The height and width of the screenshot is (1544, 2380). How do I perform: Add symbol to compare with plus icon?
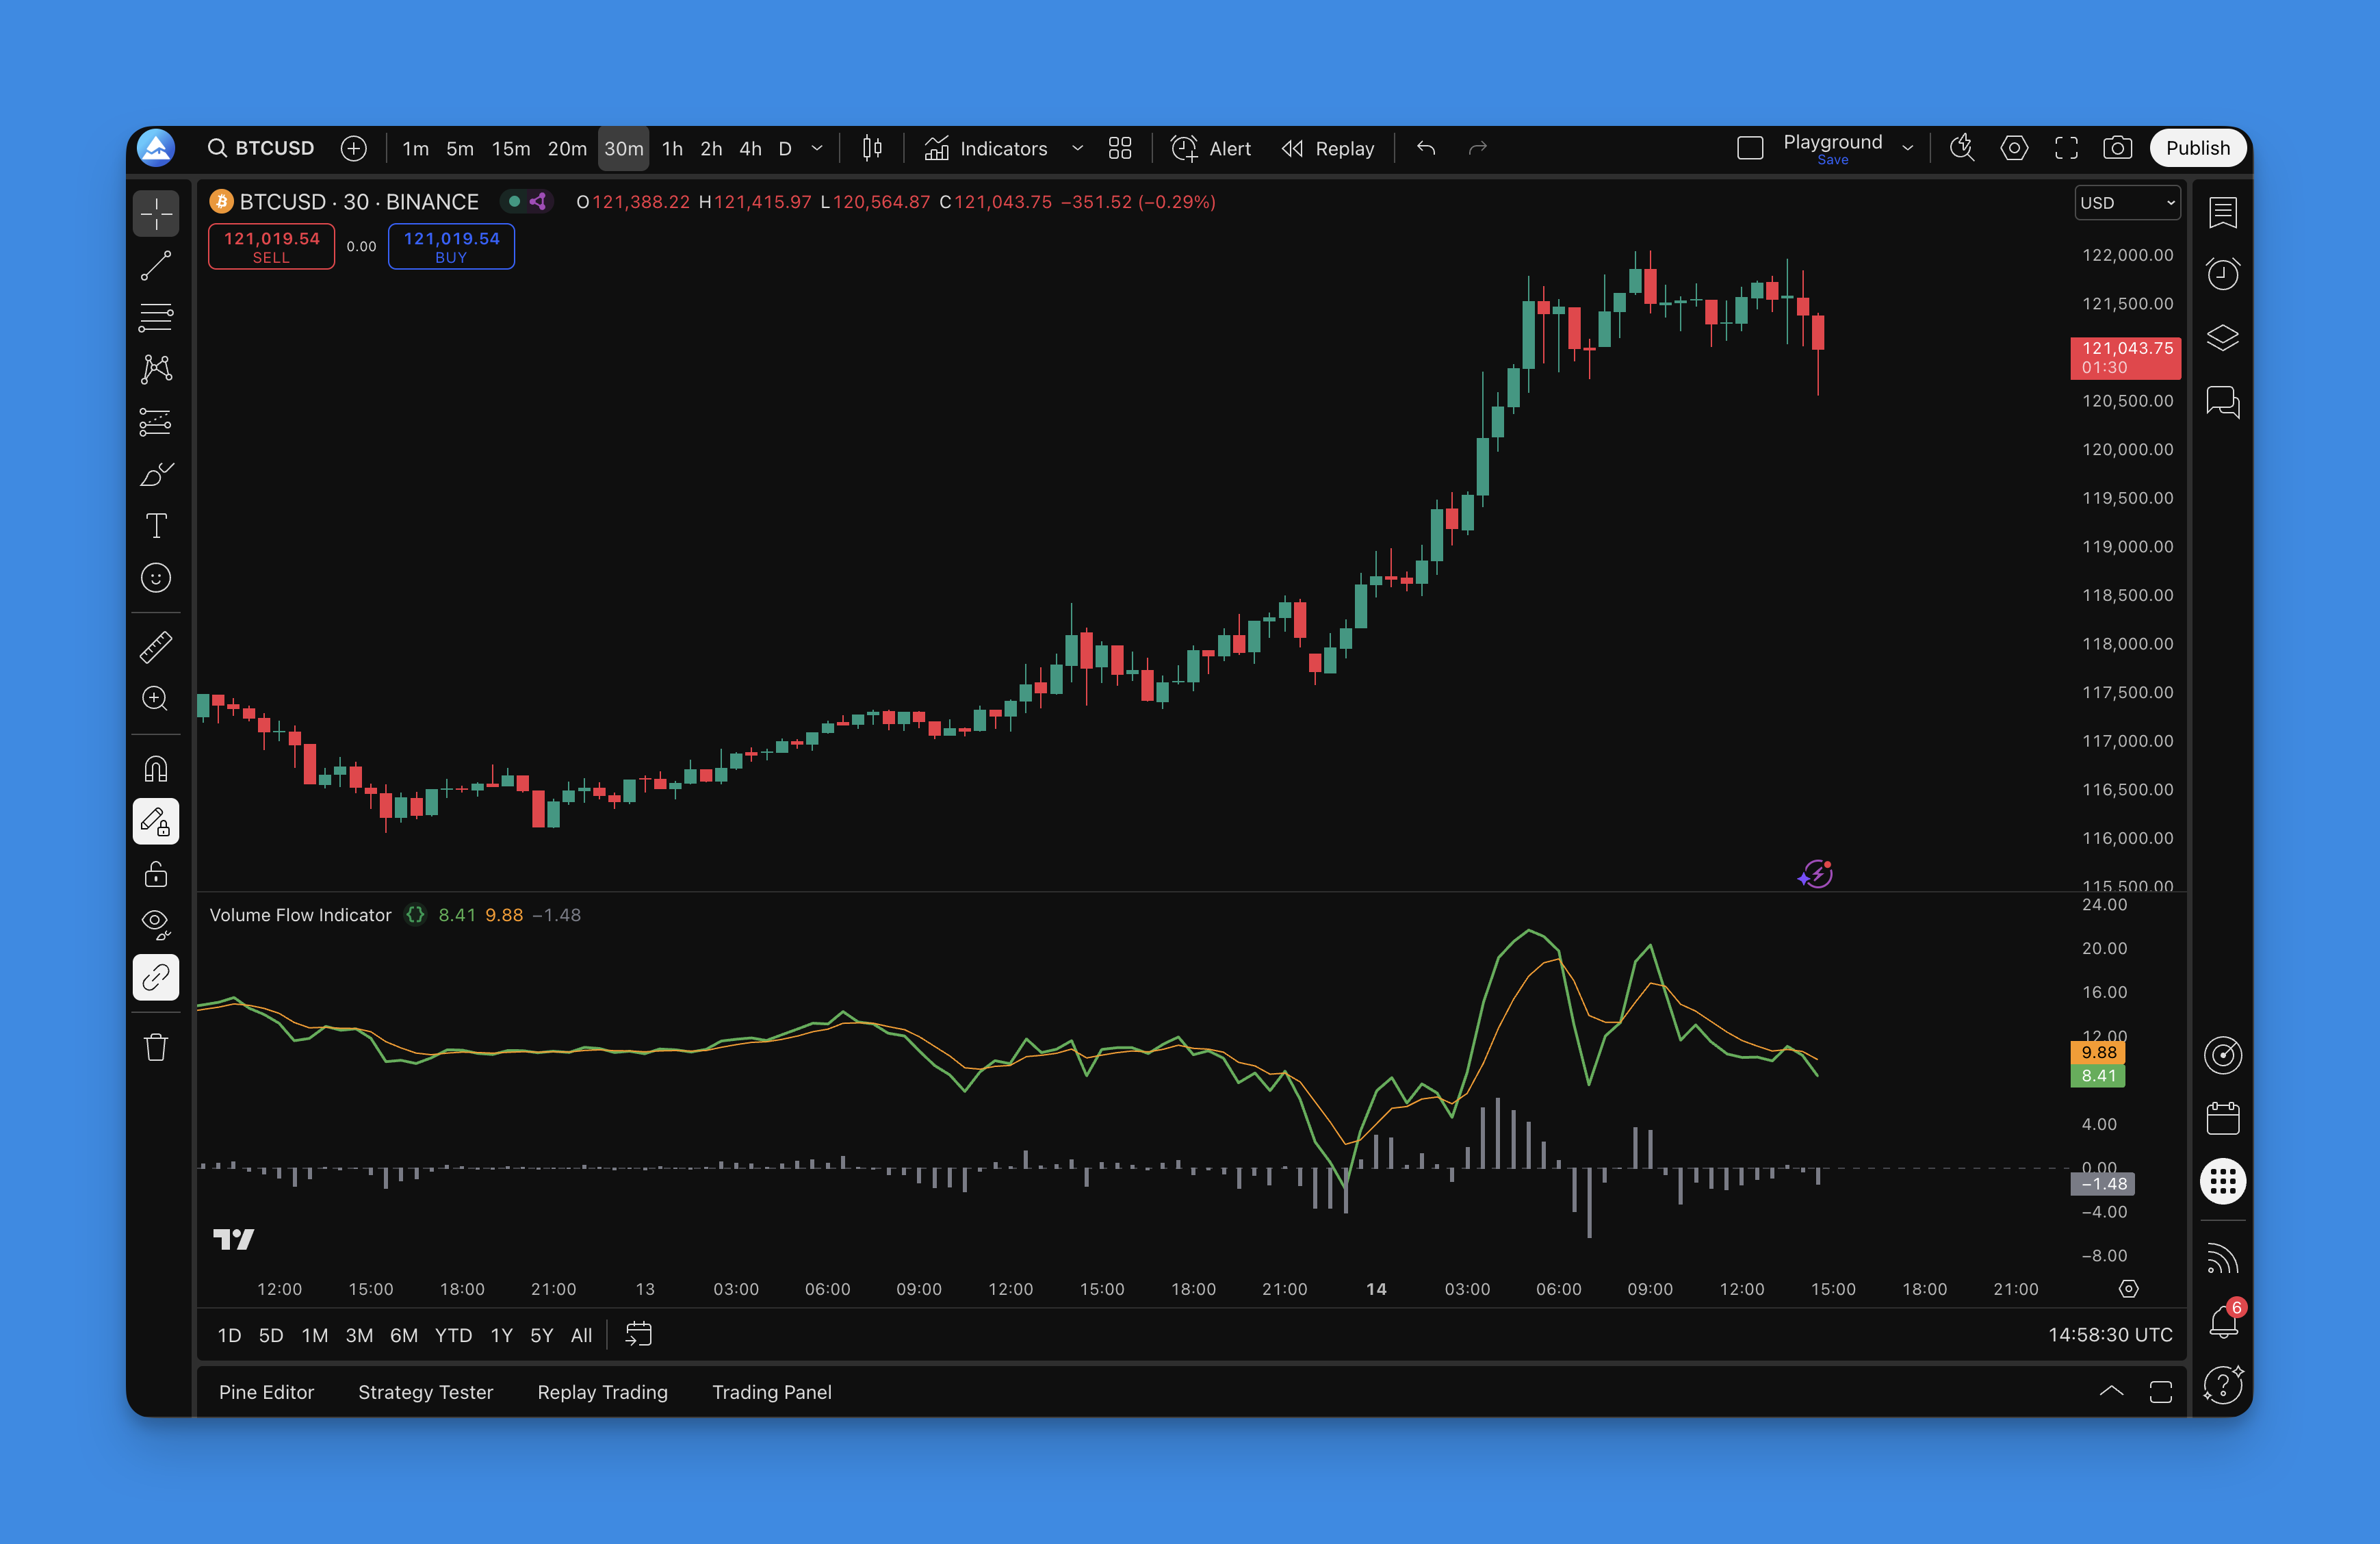pos(354,148)
